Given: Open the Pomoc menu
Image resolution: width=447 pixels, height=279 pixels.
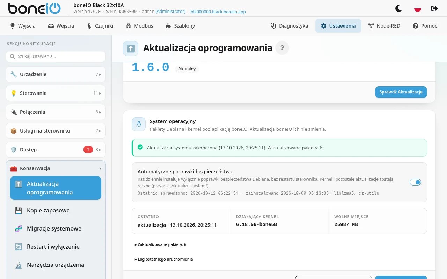Looking at the screenshot, I should point(425,26).
